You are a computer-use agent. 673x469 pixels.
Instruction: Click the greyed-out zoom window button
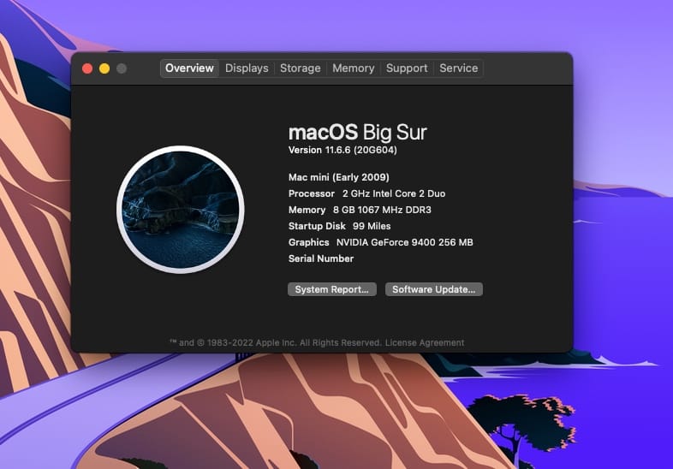(x=122, y=68)
